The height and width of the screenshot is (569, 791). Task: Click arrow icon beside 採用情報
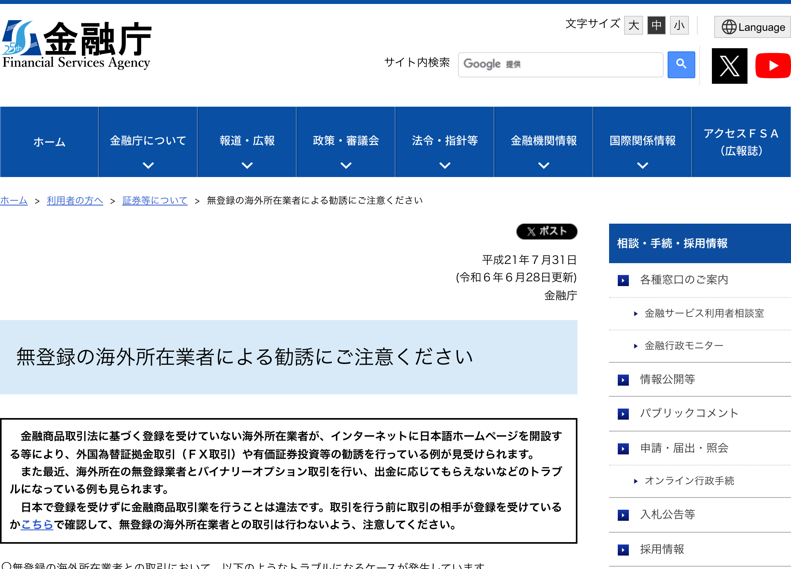623,550
